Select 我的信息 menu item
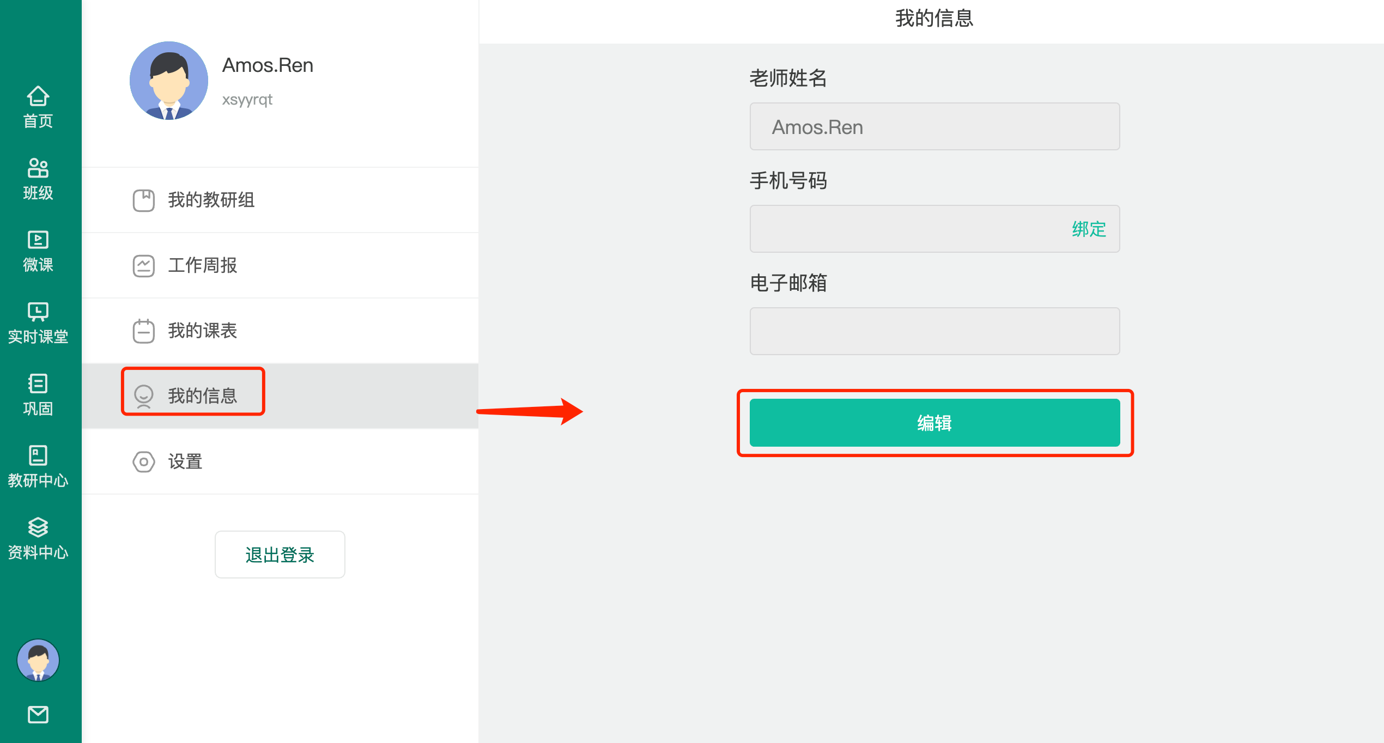Screen dimensions: 1384x743 tap(280, 395)
